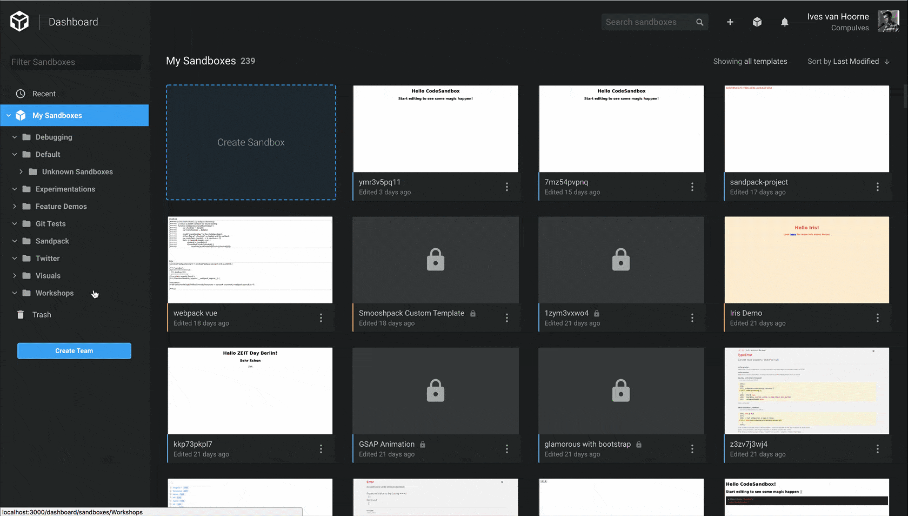Select My Sandboxes in the sidebar
The image size is (908, 516).
pos(57,115)
